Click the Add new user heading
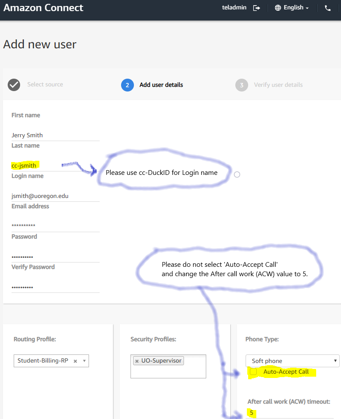 40,44
